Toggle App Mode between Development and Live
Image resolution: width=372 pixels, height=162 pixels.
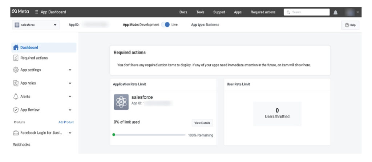coord(166,25)
